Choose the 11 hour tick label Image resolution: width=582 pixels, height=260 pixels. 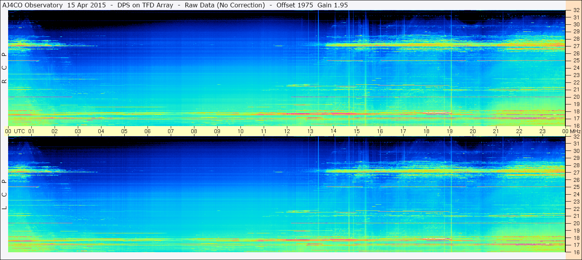(x=264, y=131)
